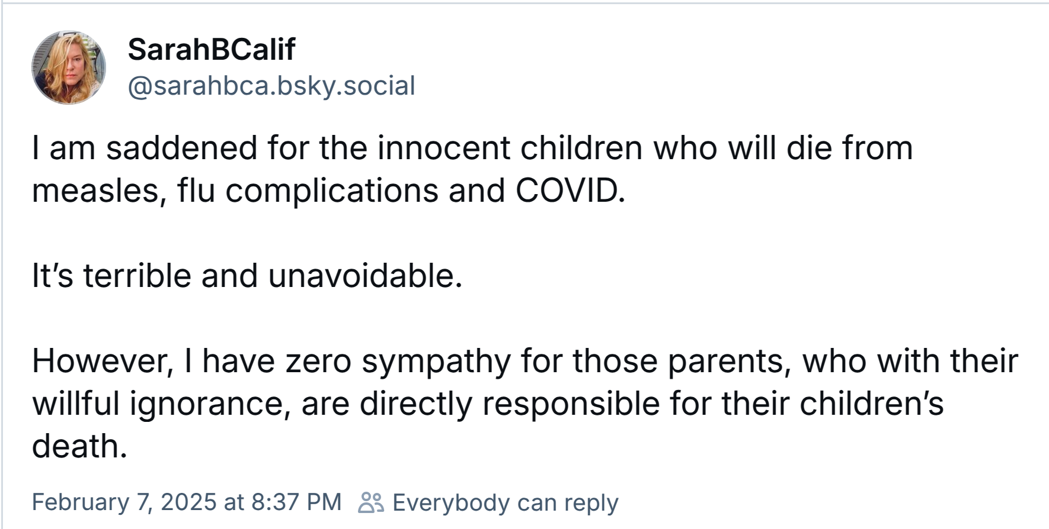Click the final word "death."
The image size is (1049, 529).
[79, 446]
